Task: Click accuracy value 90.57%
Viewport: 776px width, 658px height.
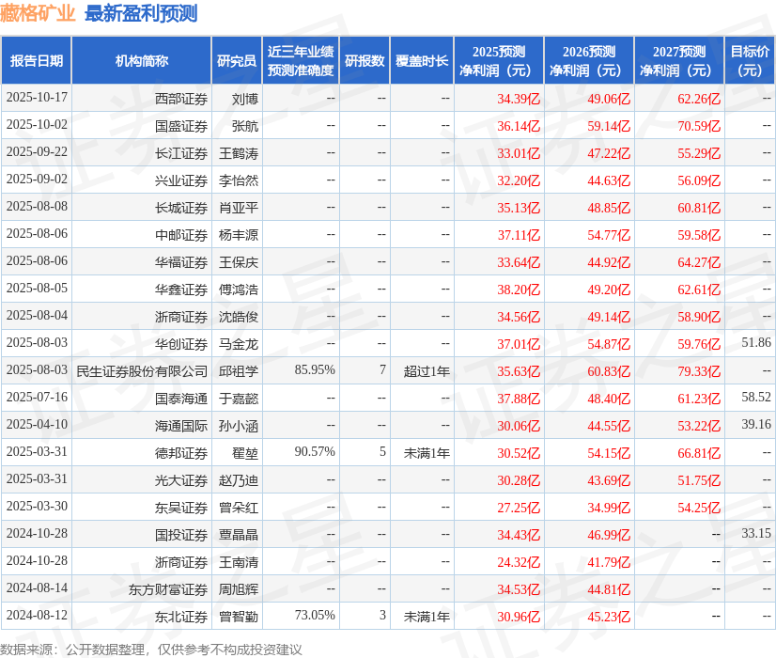Action: pyautogui.click(x=315, y=451)
